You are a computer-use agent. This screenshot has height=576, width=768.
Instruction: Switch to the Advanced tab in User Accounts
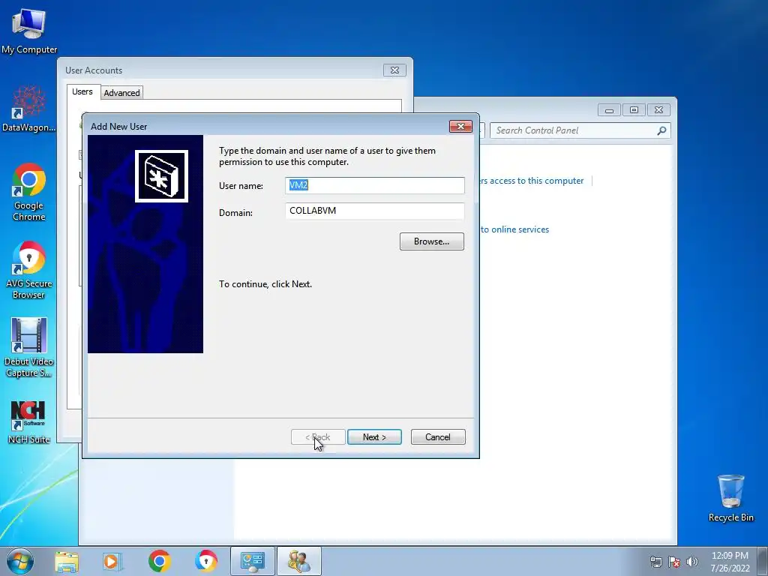pyautogui.click(x=121, y=92)
